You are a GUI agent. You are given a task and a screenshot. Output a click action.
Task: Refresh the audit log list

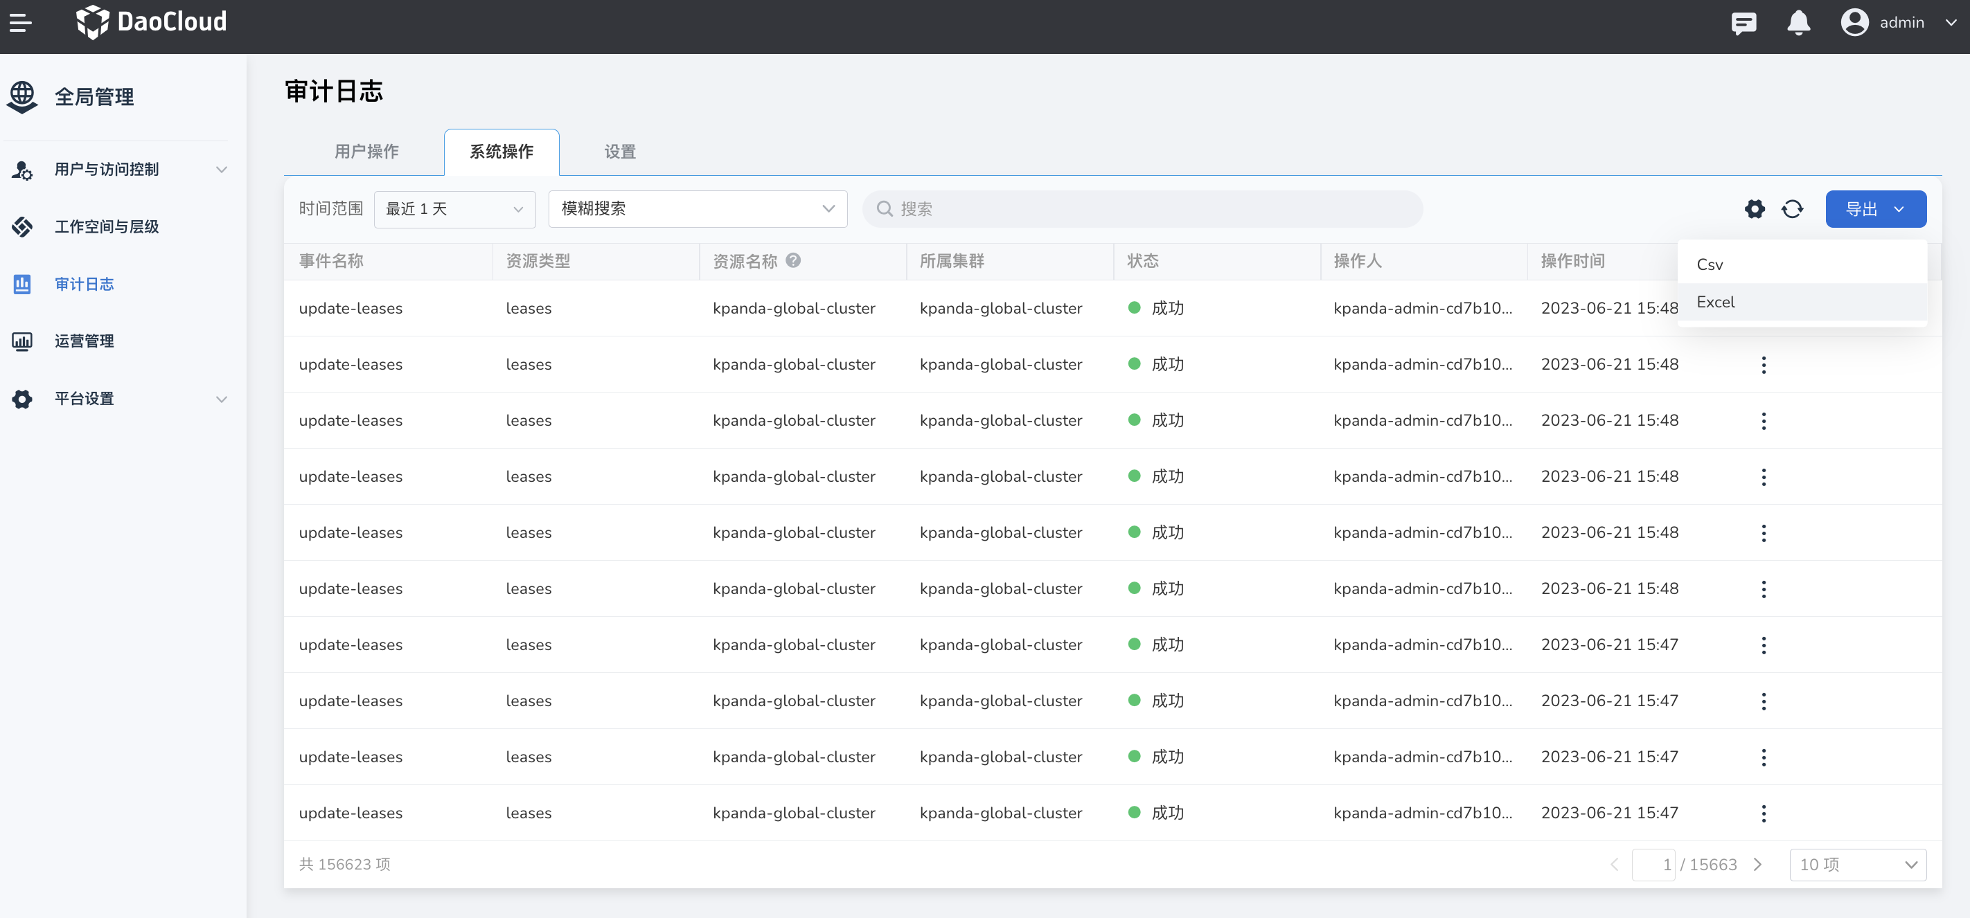click(x=1793, y=208)
